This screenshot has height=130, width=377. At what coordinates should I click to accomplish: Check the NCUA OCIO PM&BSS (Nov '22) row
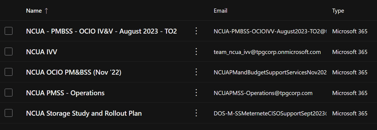(x=9, y=72)
